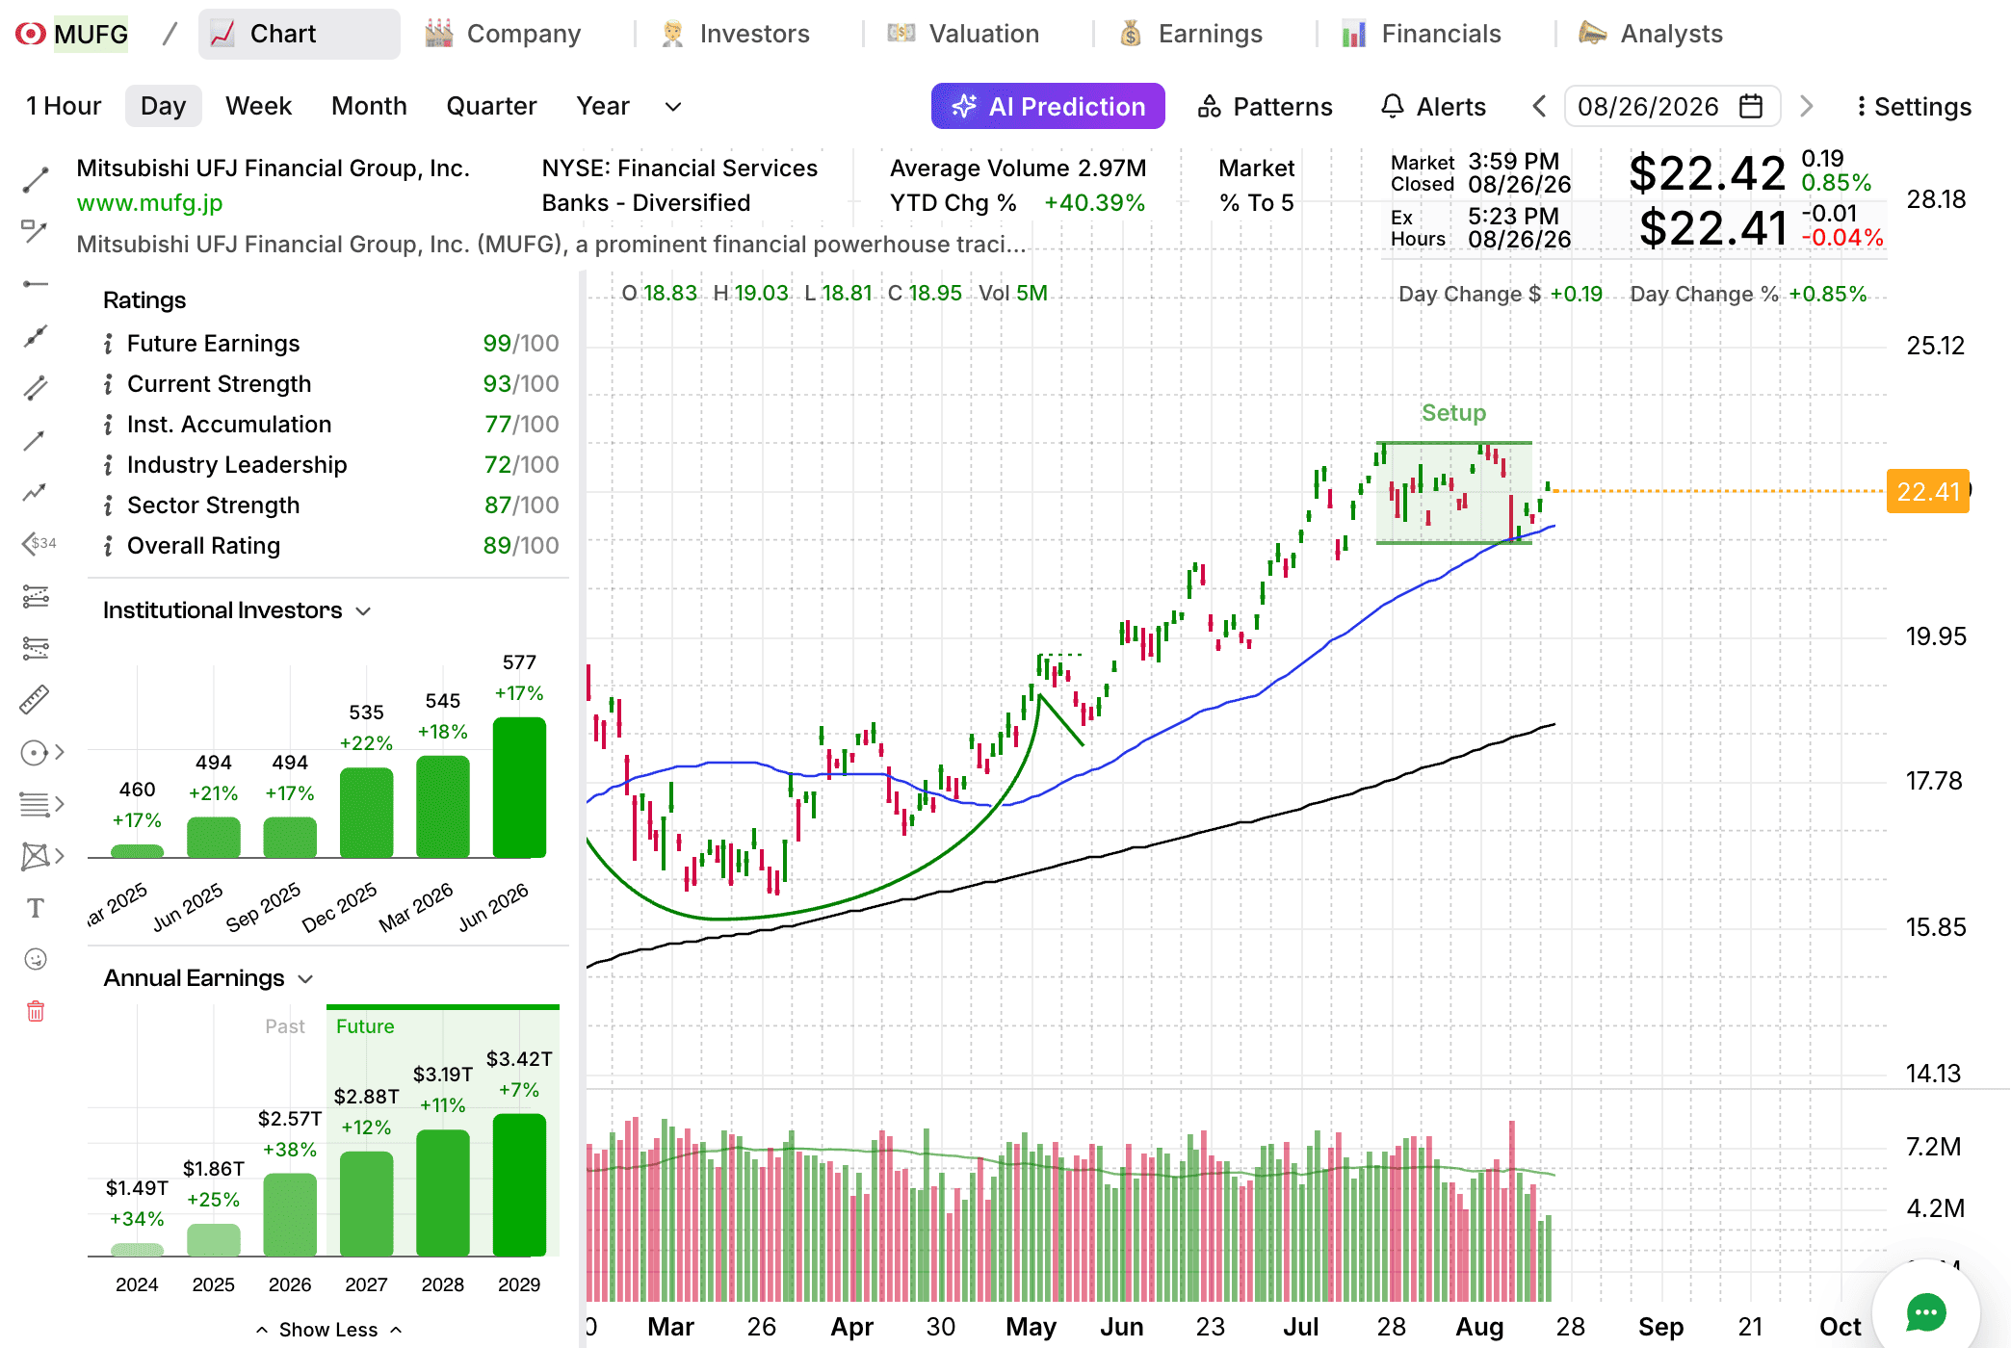This screenshot has height=1348, width=2011.
Task: Open Alerts
Action: coord(1433,106)
